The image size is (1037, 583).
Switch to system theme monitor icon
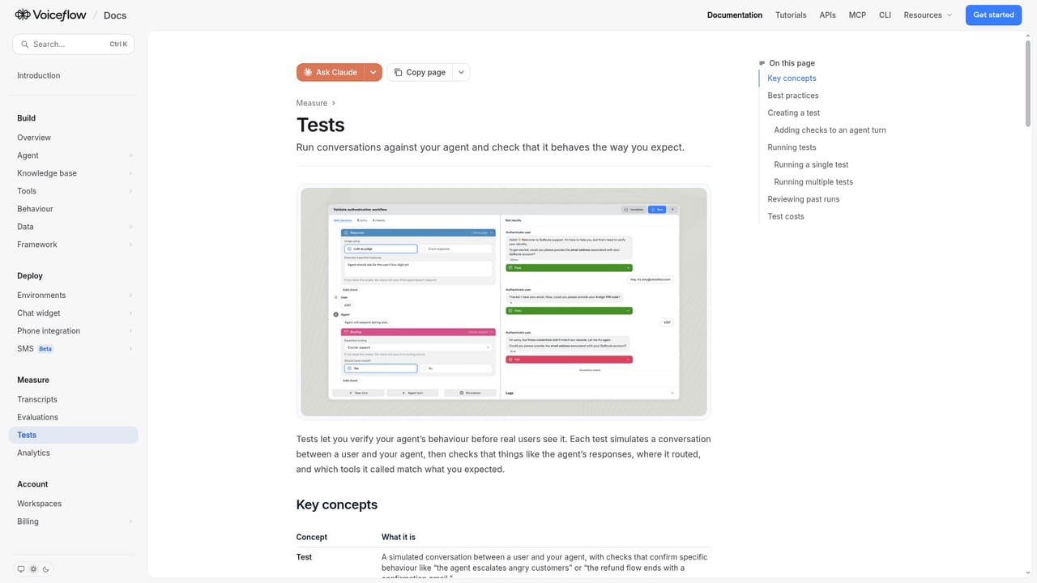coord(21,569)
